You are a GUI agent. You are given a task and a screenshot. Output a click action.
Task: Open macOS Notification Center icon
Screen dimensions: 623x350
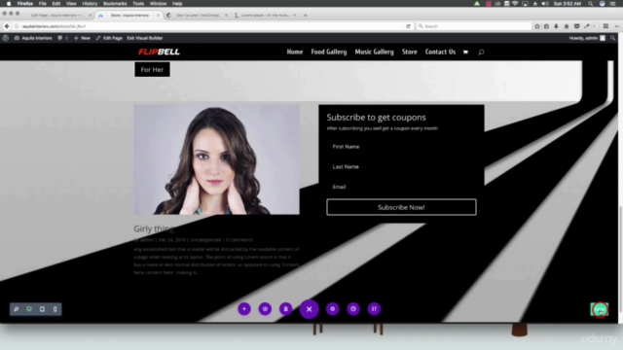tap(612, 4)
